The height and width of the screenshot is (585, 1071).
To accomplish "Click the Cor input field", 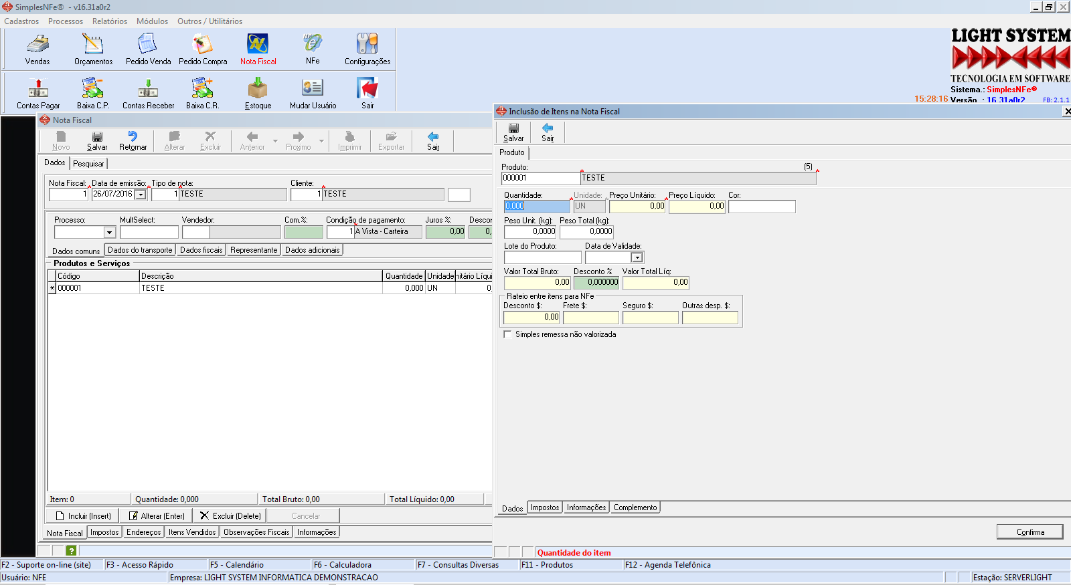I will [762, 207].
